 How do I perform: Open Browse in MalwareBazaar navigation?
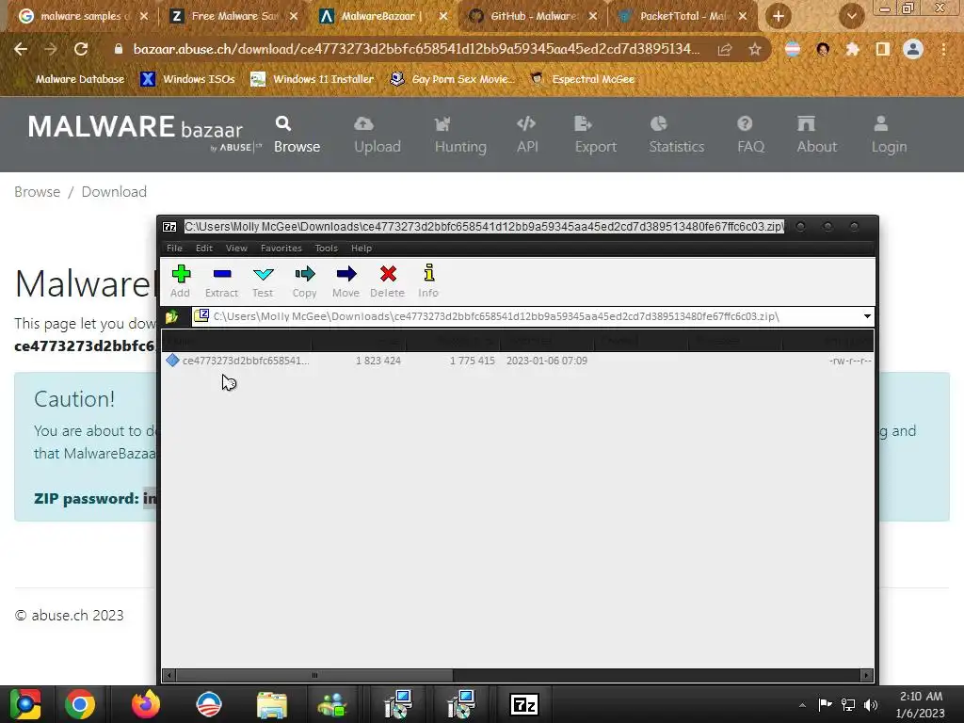click(x=297, y=134)
